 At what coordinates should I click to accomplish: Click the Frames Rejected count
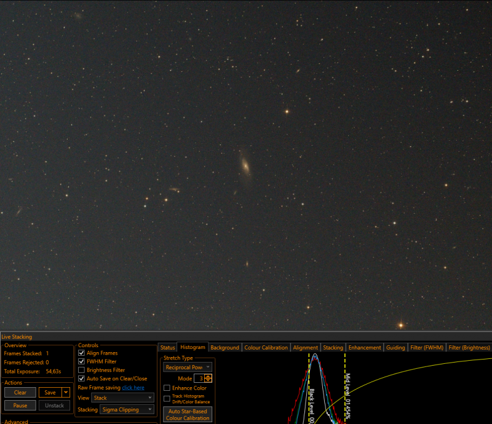click(x=47, y=362)
